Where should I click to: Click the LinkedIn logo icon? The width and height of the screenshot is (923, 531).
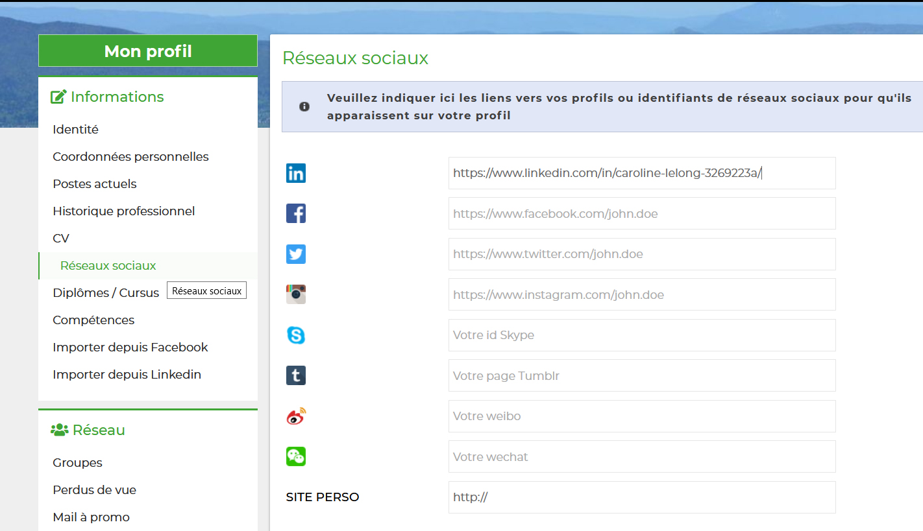pos(296,173)
